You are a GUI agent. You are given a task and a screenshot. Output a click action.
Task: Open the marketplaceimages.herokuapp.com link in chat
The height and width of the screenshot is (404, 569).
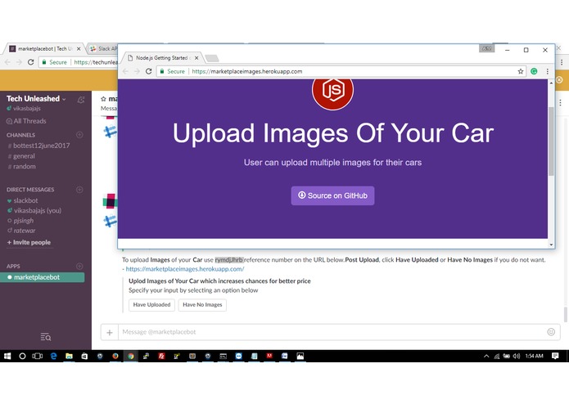[x=185, y=269]
